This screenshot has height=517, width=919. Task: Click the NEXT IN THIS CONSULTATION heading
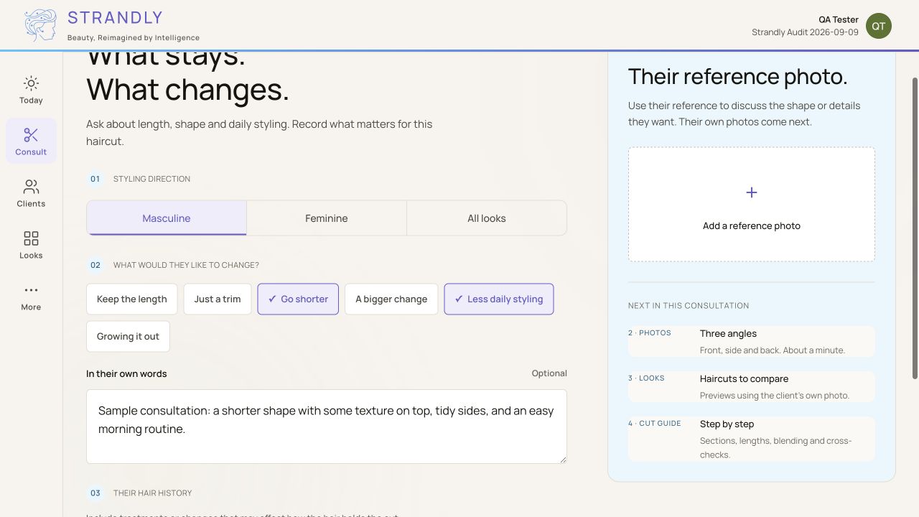[689, 306]
